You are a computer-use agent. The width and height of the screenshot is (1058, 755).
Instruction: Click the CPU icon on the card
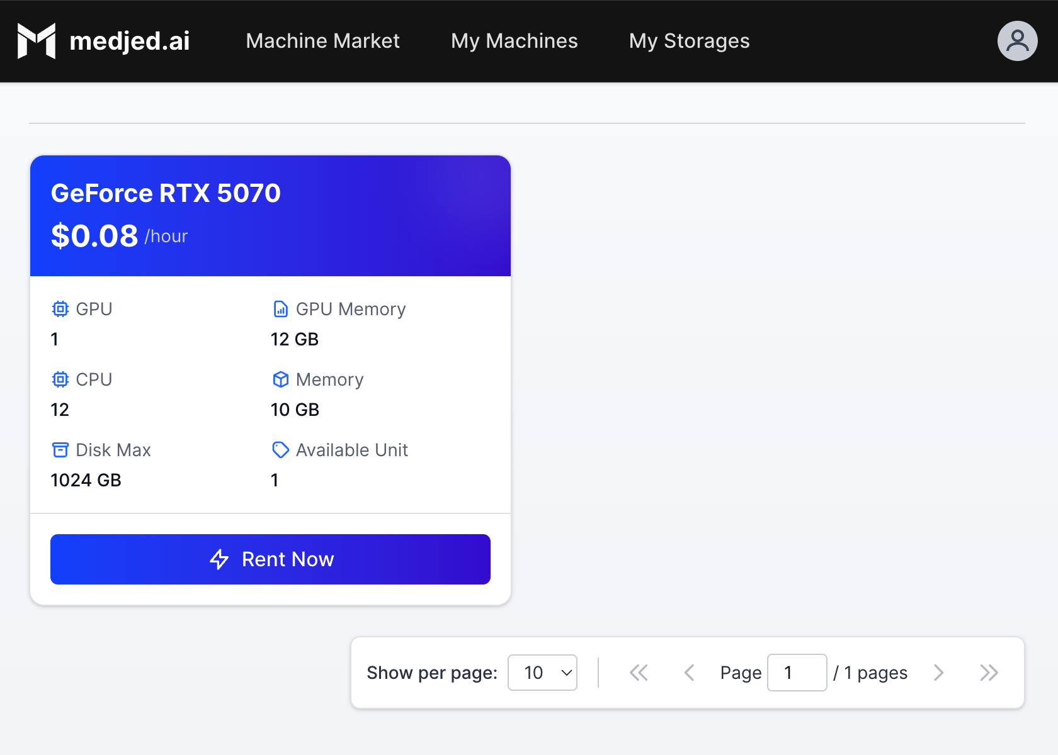click(x=60, y=379)
